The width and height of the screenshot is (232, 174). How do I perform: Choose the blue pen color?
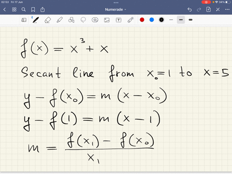click(152, 20)
